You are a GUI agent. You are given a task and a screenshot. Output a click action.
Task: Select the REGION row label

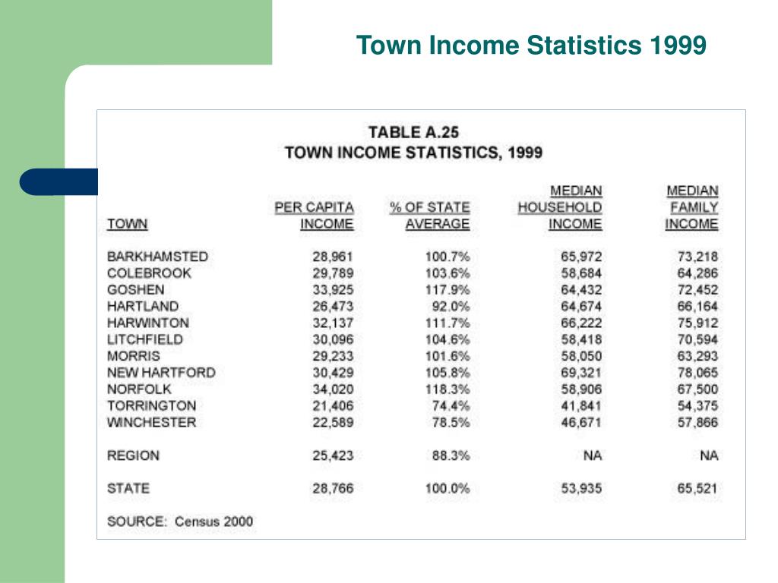pyautogui.click(x=133, y=455)
